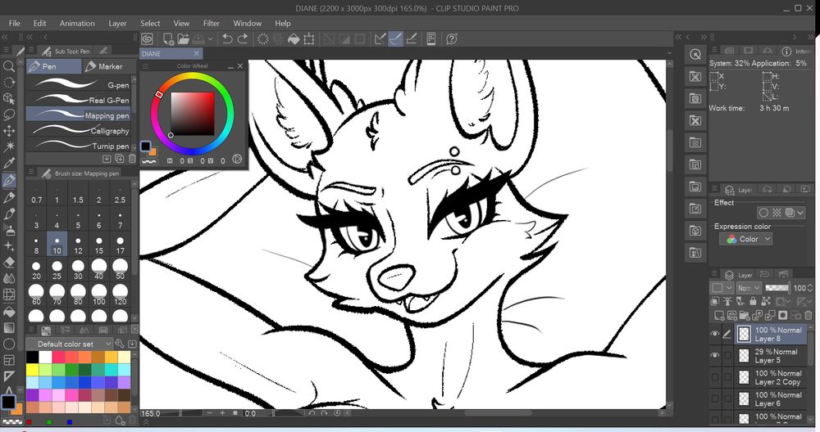Image resolution: width=820 pixels, height=432 pixels.
Task: Create a new layer folder icon
Action: click(x=745, y=315)
